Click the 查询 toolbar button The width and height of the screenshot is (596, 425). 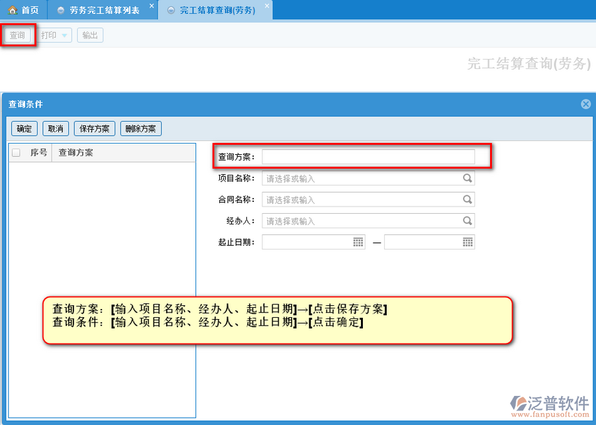click(x=17, y=35)
